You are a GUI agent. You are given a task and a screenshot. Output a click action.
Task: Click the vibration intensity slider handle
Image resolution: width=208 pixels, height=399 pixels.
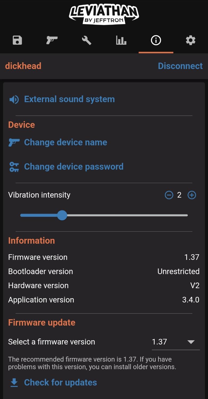pos(62,215)
